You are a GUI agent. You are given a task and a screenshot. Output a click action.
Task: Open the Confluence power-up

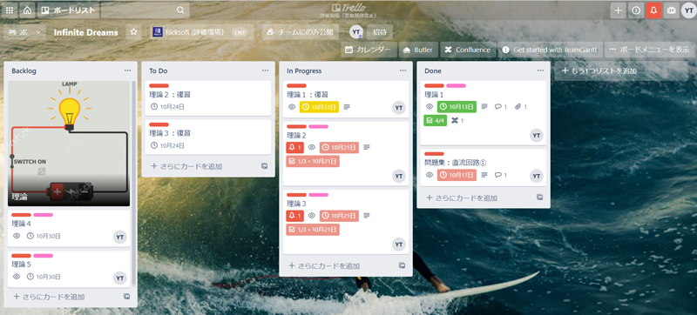point(468,50)
